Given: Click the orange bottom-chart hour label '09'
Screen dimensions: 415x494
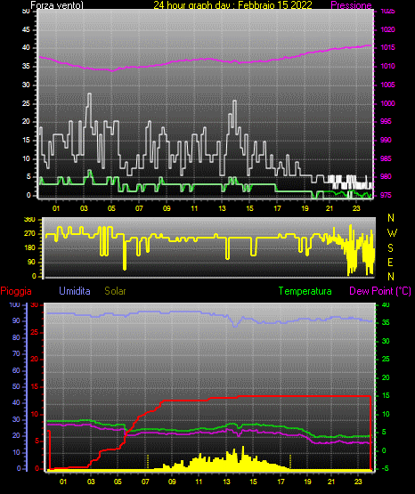Looking at the screenshot, I should point(172,482).
